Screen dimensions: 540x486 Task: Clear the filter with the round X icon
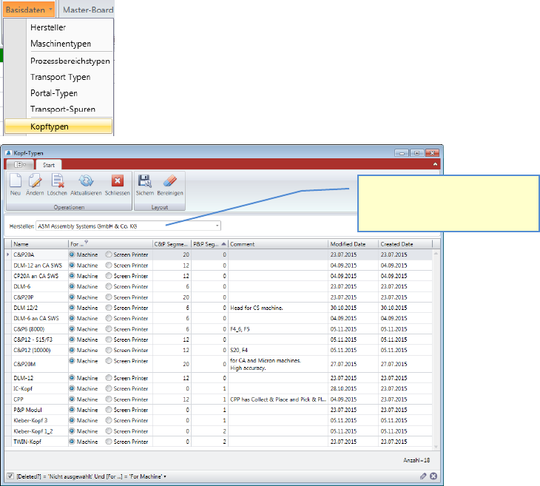pos(433,476)
